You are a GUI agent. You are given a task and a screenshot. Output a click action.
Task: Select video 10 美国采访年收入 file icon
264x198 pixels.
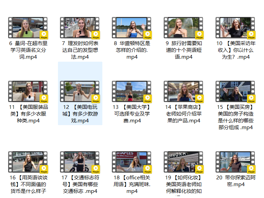(236, 28)
